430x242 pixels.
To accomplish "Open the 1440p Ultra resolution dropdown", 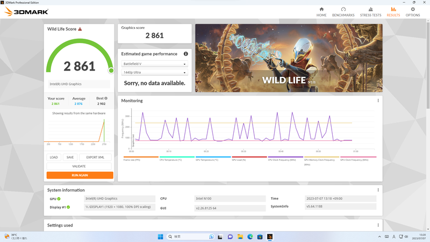I will pyautogui.click(x=154, y=73).
